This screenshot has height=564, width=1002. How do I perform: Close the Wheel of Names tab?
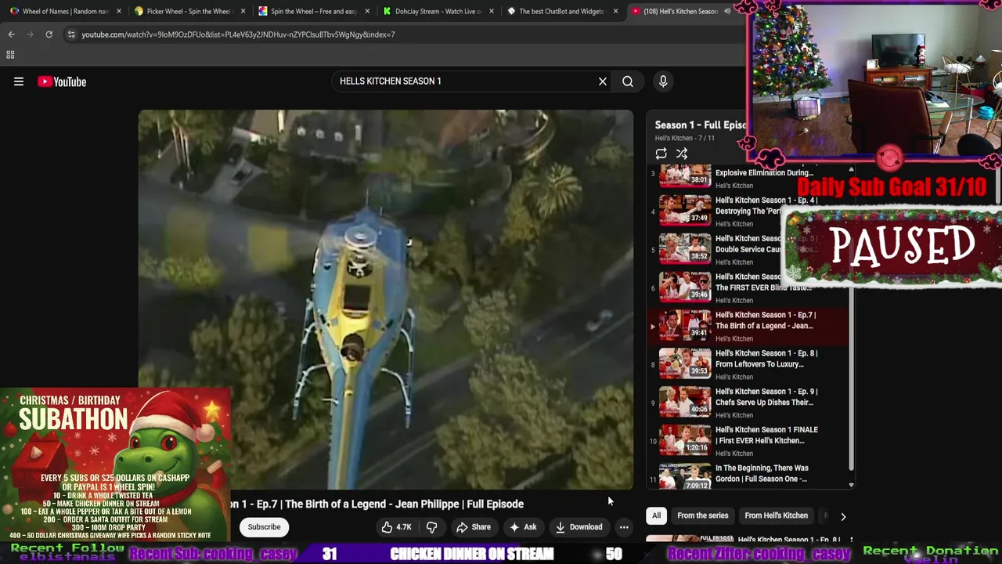pyautogui.click(x=119, y=11)
